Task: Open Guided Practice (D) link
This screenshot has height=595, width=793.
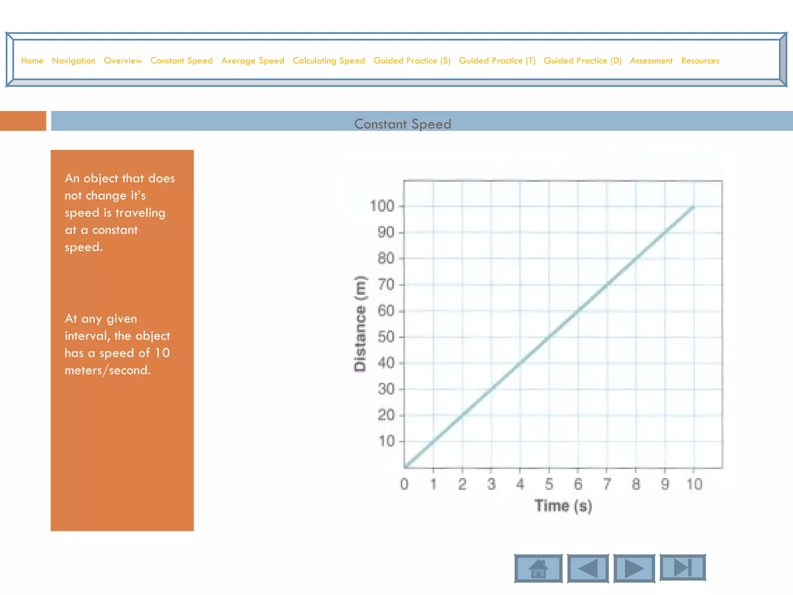Action: [x=582, y=61]
